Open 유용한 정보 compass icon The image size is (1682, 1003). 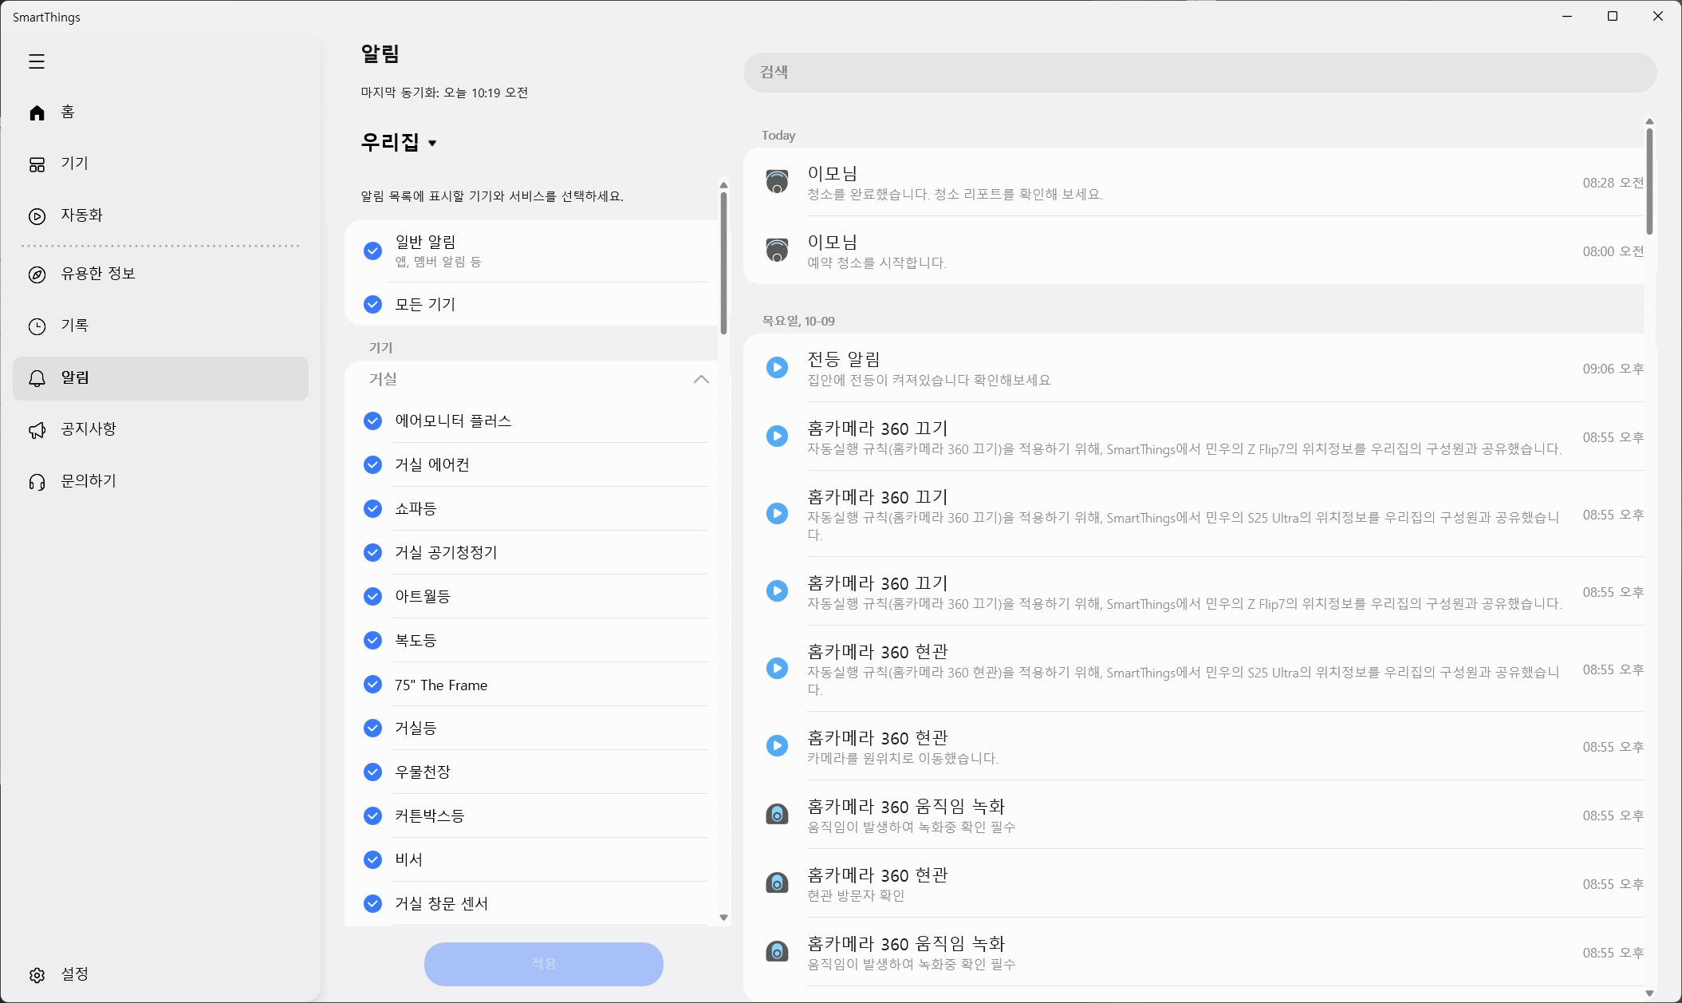click(37, 274)
